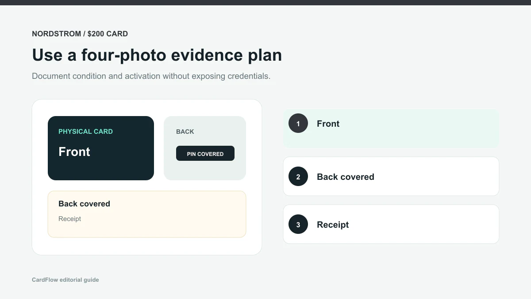Click the number 3 step circle

point(298,224)
